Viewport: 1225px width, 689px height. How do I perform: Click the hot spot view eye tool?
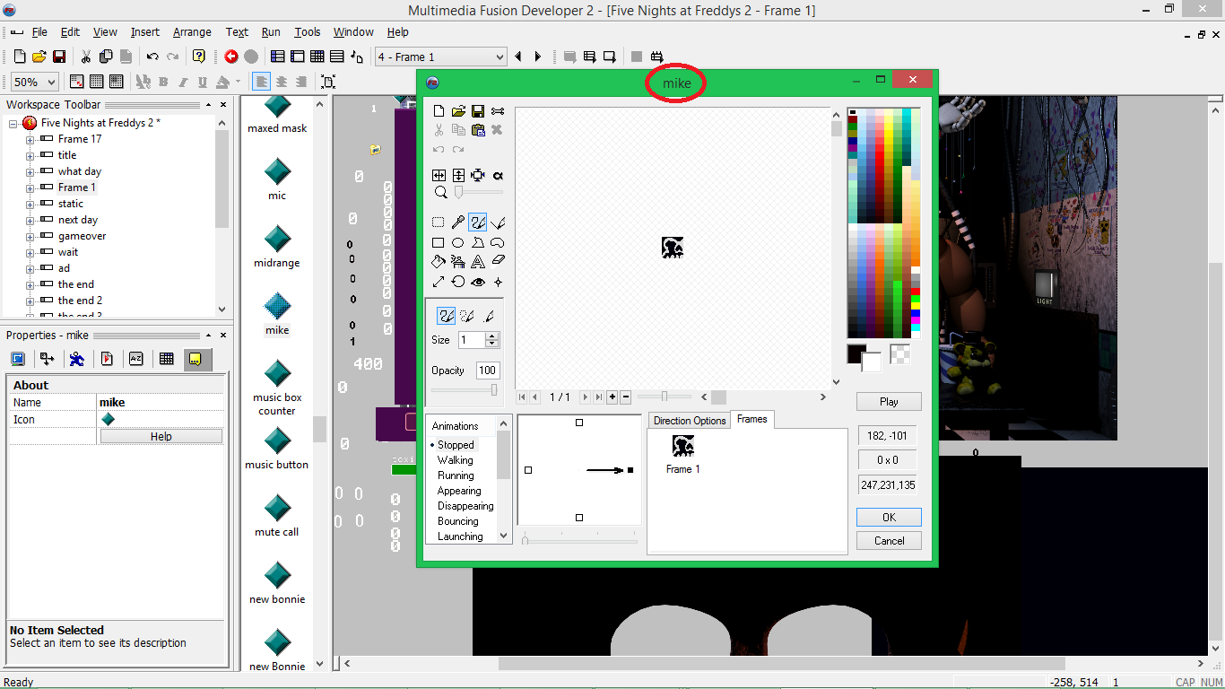(x=478, y=282)
